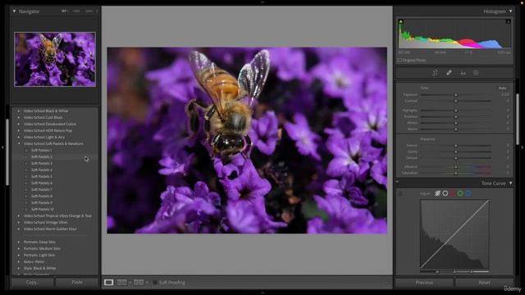The width and height of the screenshot is (525, 295).
Task: Select the Healing brush tool icon
Action: [x=449, y=73]
